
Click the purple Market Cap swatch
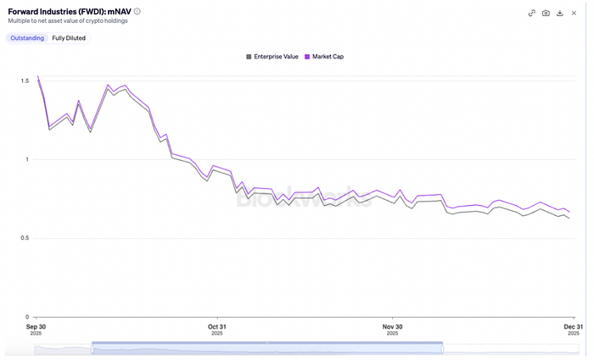click(306, 57)
